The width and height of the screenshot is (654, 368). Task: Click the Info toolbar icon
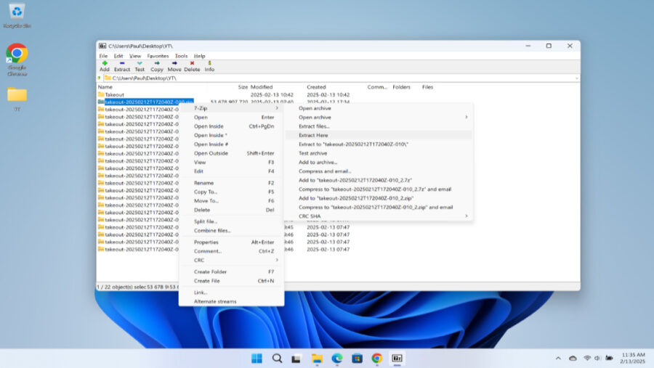tap(209, 65)
